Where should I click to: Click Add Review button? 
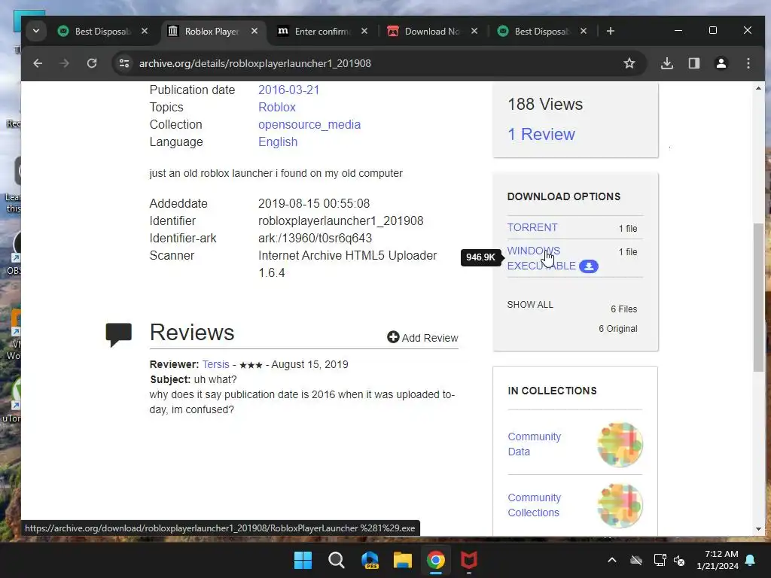(x=422, y=338)
